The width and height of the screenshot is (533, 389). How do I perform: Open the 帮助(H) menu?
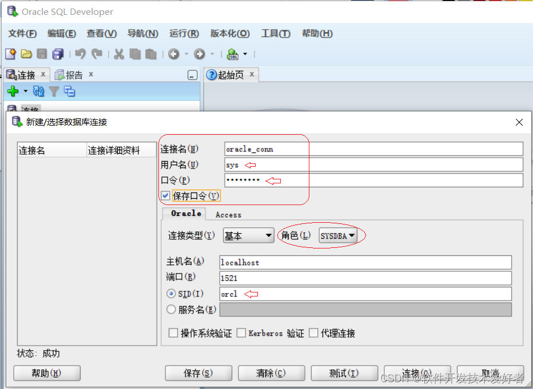point(317,33)
